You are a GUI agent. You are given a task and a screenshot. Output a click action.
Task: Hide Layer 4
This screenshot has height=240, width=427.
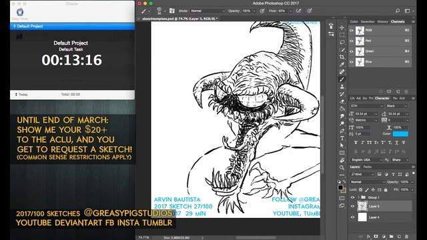[353, 217]
